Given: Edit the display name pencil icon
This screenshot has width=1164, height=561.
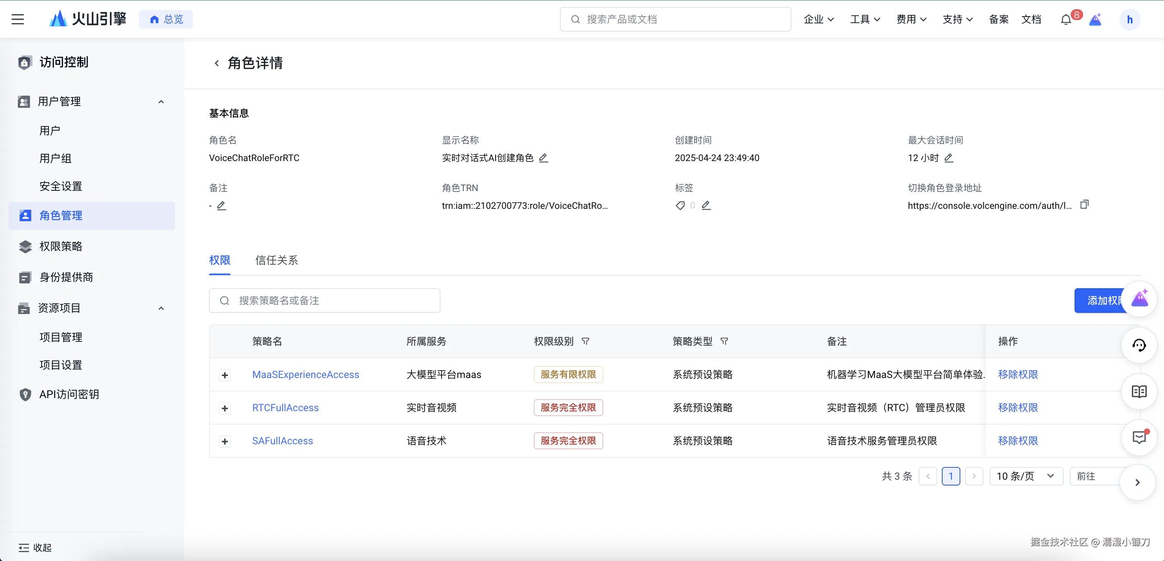Looking at the screenshot, I should point(543,158).
